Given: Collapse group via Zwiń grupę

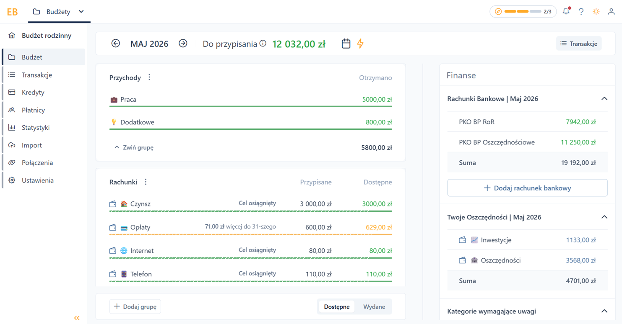Looking at the screenshot, I should coord(134,147).
